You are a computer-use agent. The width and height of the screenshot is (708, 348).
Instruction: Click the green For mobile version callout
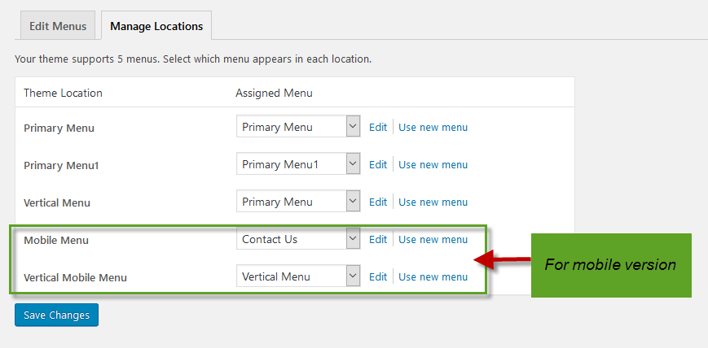click(611, 265)
